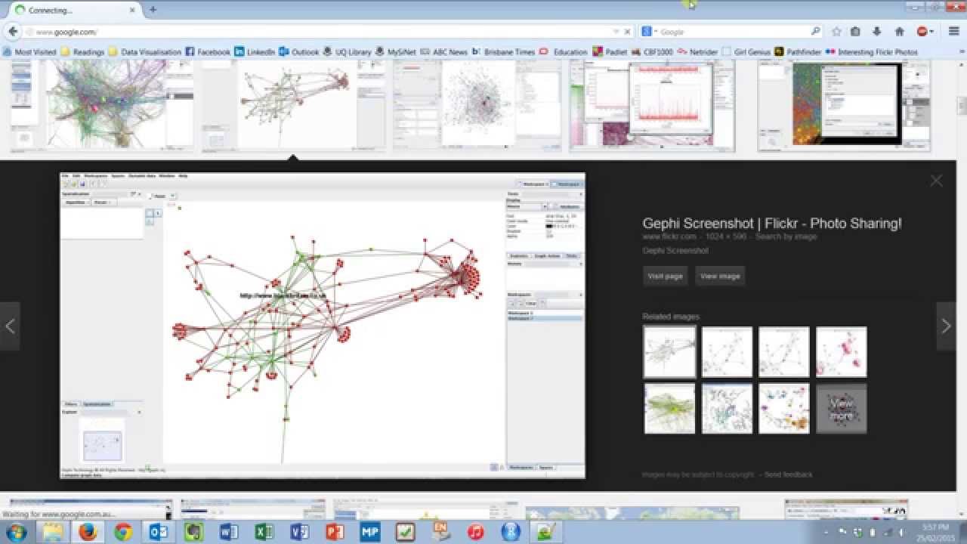
Task: Click the Send feedback link
Action: coord(788,474)
